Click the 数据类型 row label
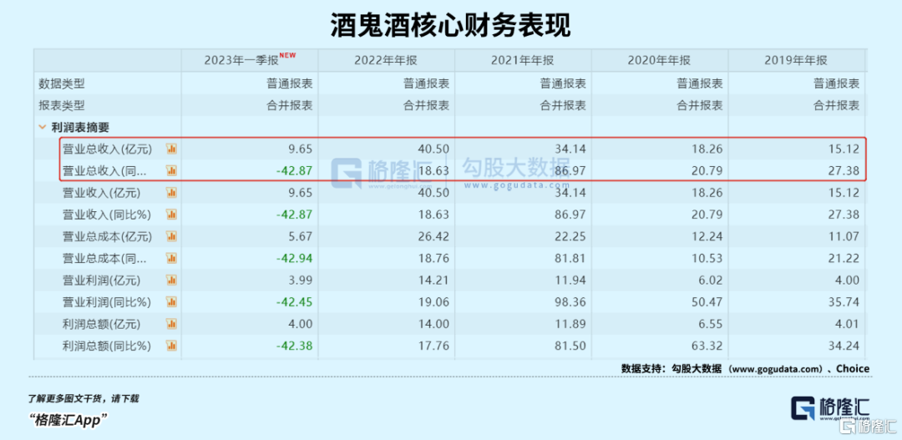The width and height of the screenshot is (902, 440). [62, 83]
